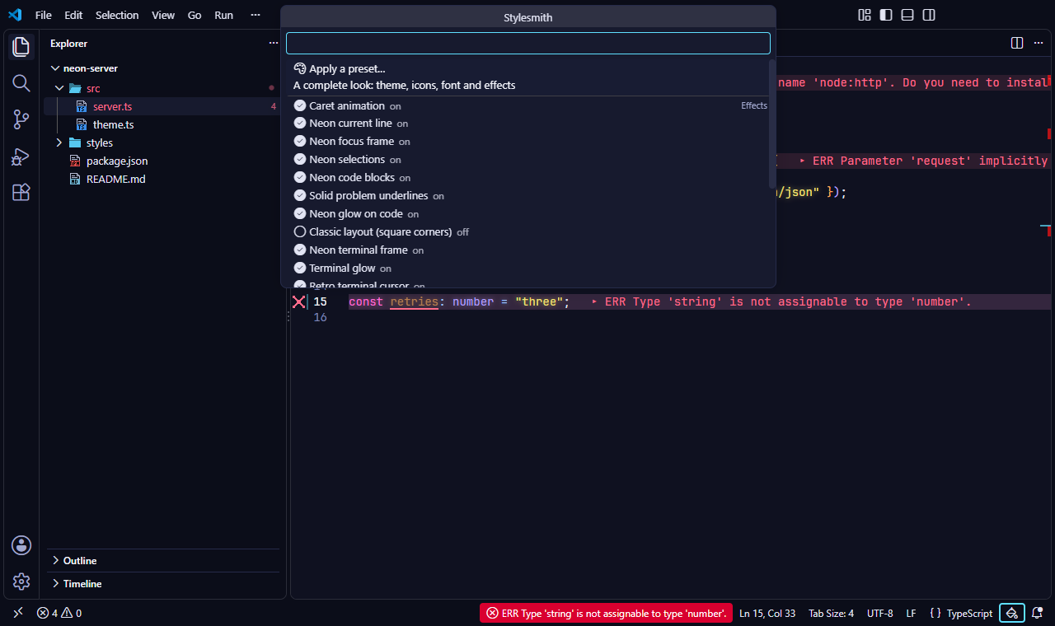Viewport: 1055px width, 626px height.
Task: Click the curly braces language icon
Action: (935, 613)
